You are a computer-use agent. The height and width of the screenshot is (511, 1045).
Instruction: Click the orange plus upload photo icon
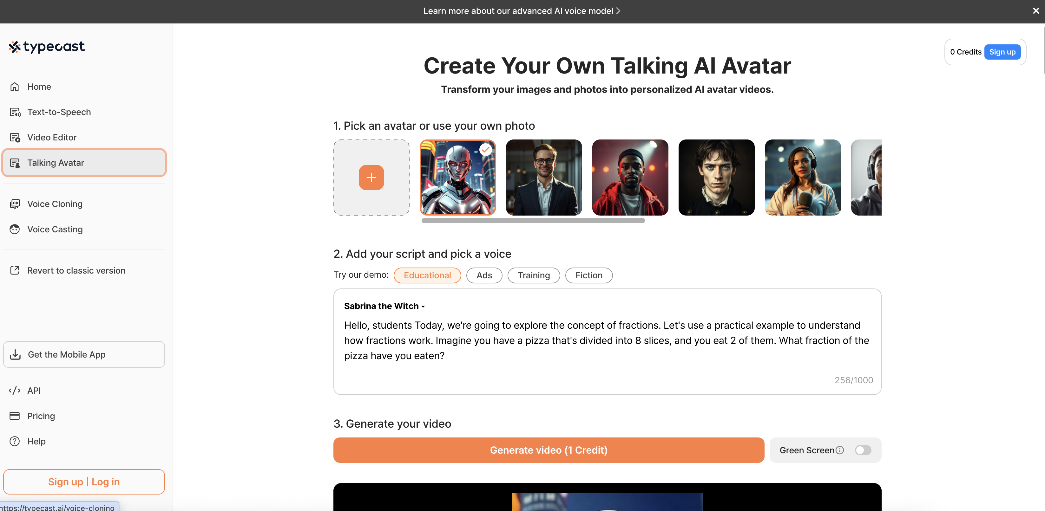[371, 178]
